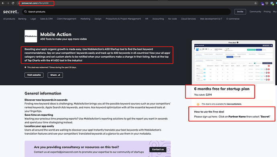
Task: Click the shield extension icon in browser toolbar
Action: (267, 3)
